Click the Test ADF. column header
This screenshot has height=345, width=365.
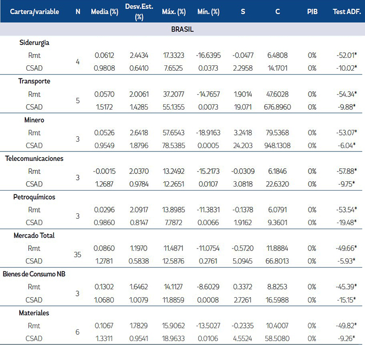(346, 11)
